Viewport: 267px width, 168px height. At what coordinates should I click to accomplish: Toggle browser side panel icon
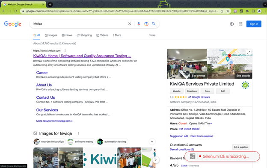coord(253,11)
